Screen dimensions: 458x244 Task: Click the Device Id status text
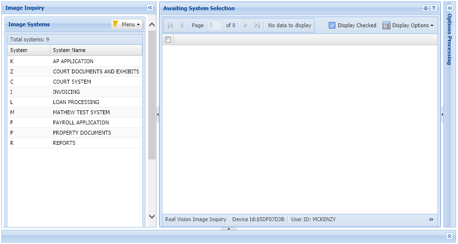tap(258, 219)
